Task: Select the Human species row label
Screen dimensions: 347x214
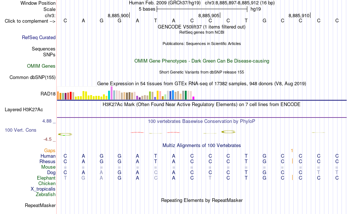Action: (48, 156)
